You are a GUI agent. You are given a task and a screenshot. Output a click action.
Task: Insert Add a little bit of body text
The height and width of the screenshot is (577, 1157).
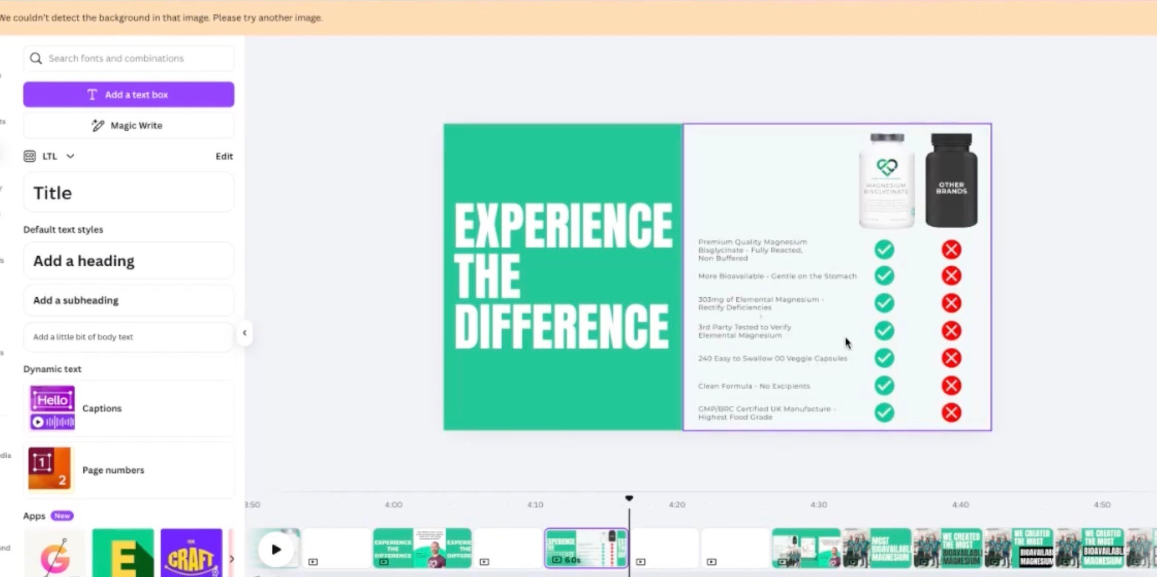129,337
